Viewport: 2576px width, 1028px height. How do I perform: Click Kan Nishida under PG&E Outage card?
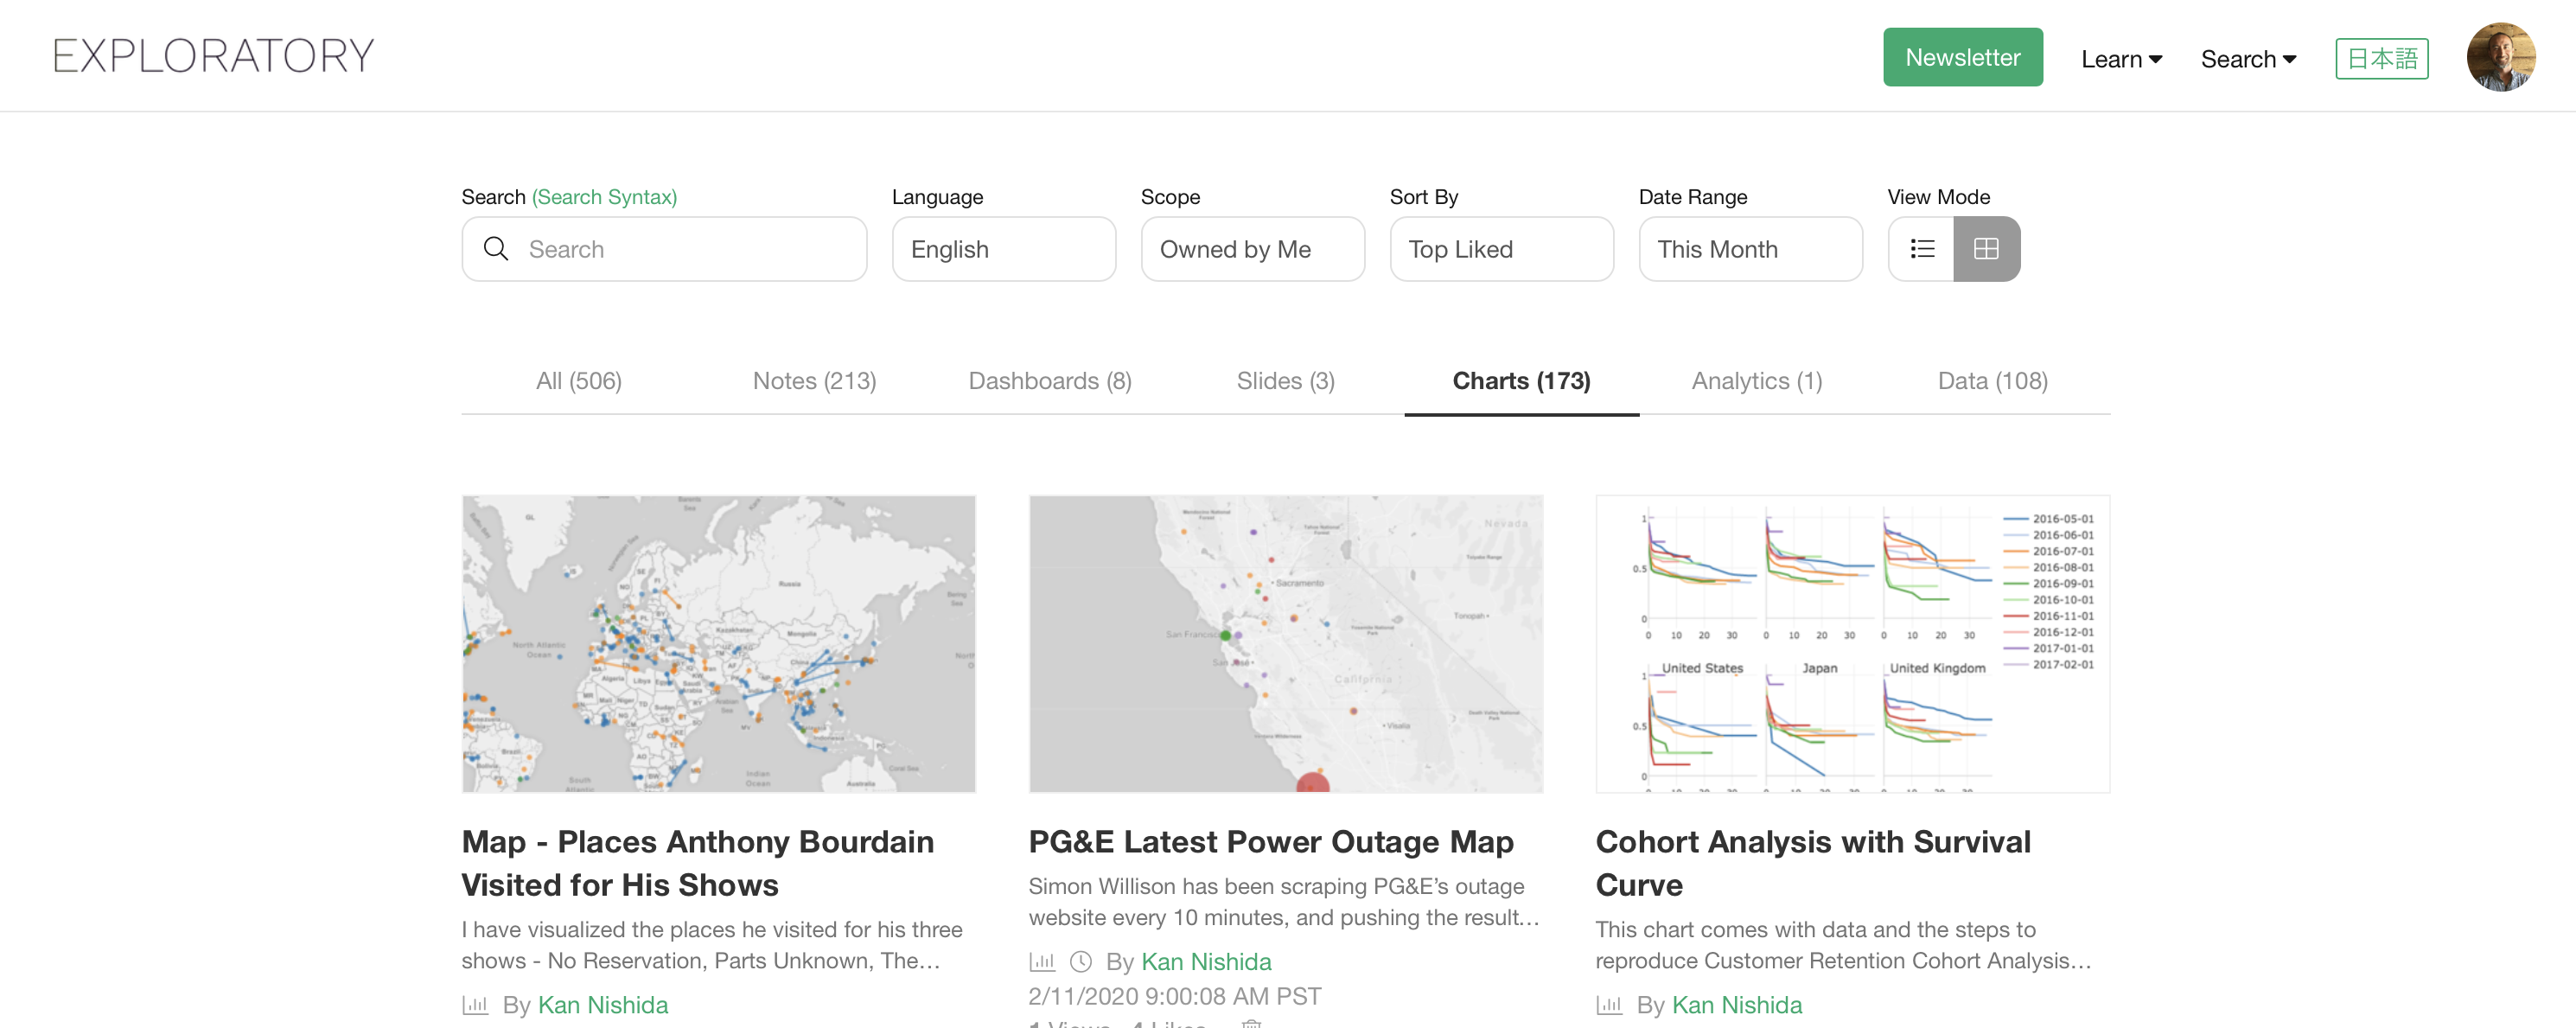[1206, 961]
